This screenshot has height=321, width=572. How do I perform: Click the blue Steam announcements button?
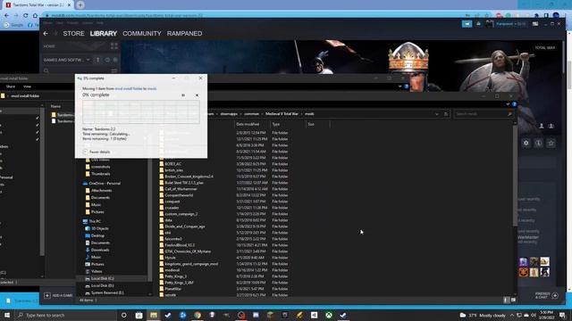click(467, 24)
